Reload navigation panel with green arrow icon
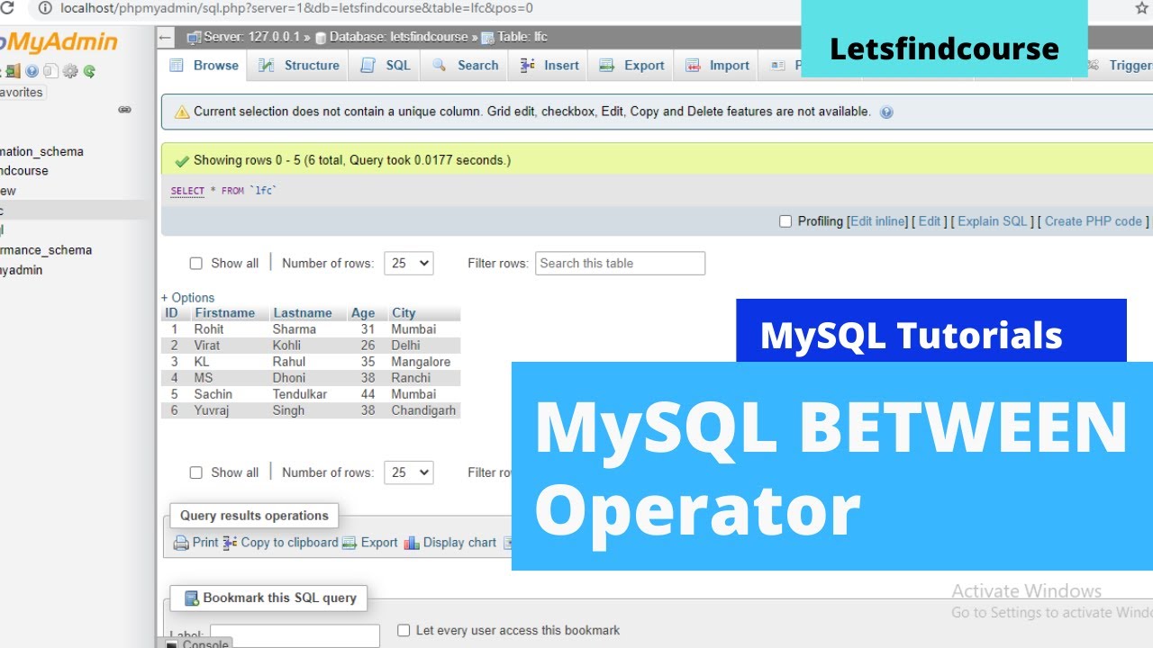Image resolution: width=1153 pixels, height=648 pixels. click(x=88, y=71)
